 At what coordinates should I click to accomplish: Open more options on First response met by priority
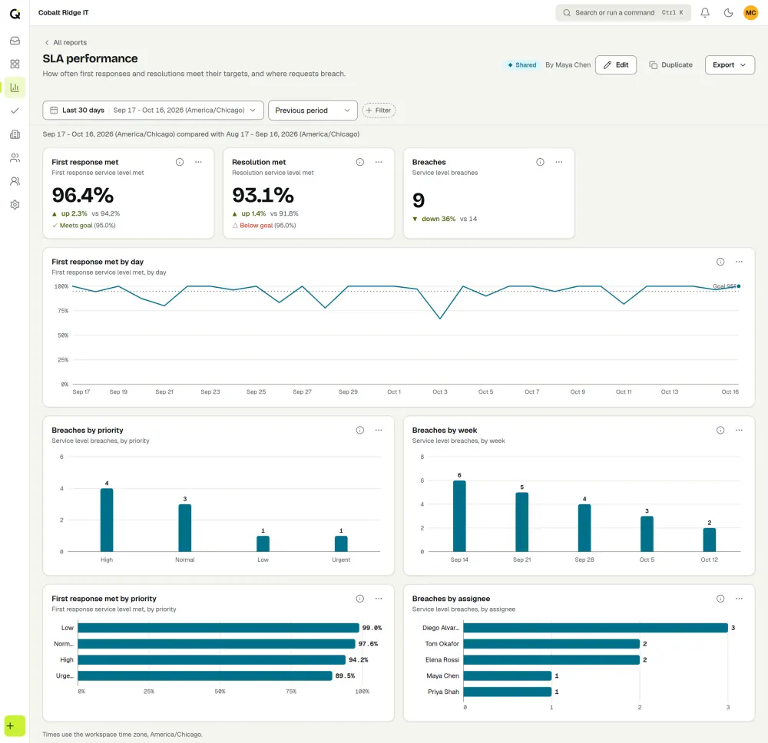pyautogui.click(x=379, y=599)
